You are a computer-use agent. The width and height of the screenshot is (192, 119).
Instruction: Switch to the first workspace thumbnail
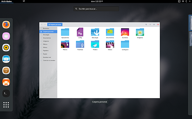(x=190, y=23)
